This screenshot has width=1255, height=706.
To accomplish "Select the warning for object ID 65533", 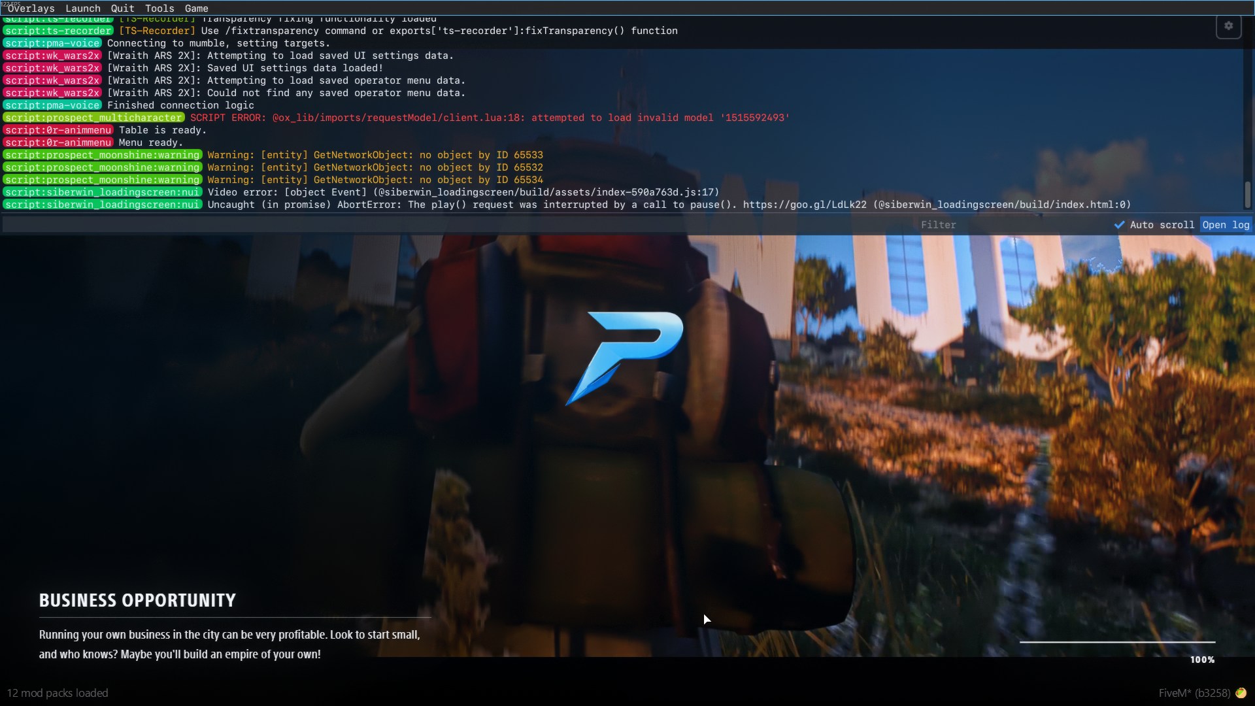I will pyautogui.click(x=375, y=155).
